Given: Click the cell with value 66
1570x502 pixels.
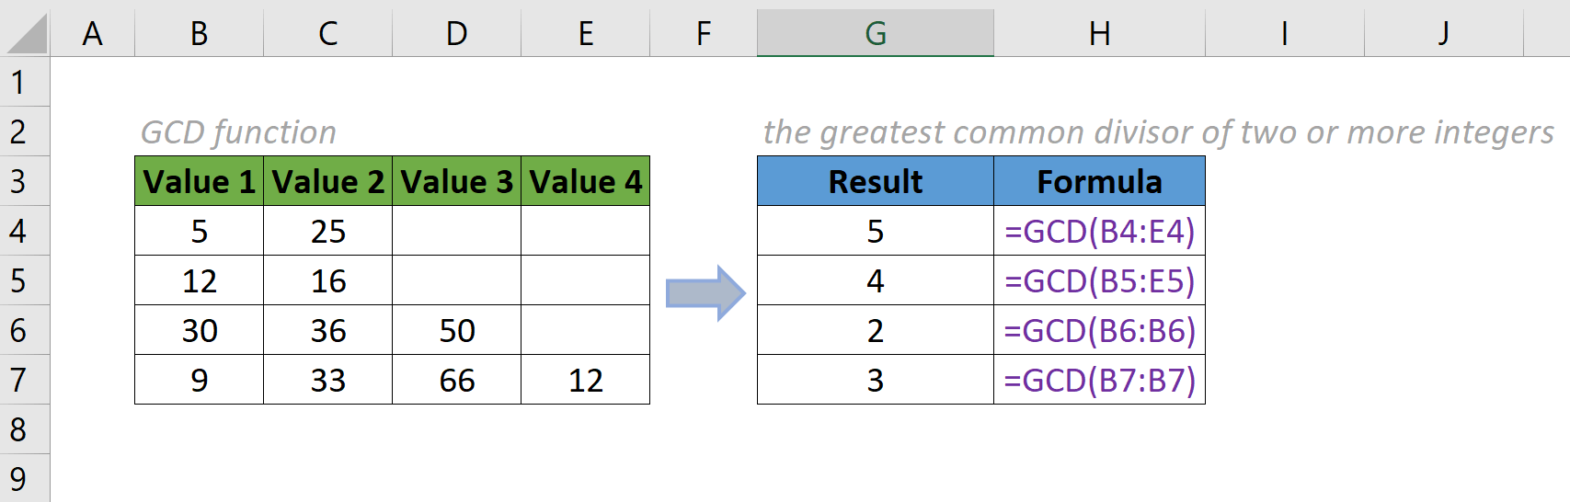Looking at the screenshot, I should click(x=456, y=380).
